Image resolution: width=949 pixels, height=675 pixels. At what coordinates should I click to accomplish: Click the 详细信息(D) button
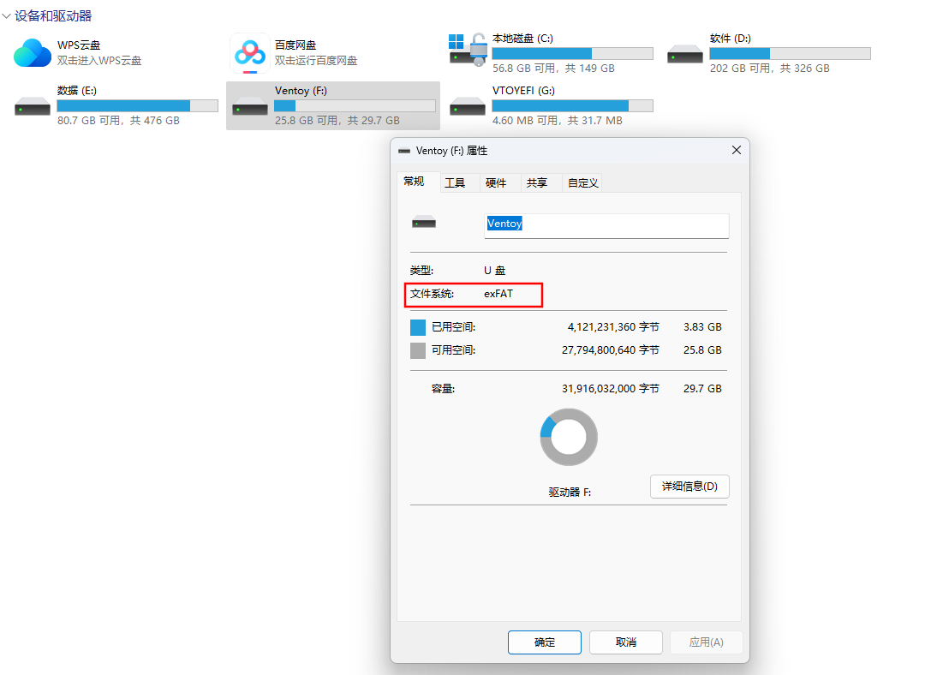point(689,487)
